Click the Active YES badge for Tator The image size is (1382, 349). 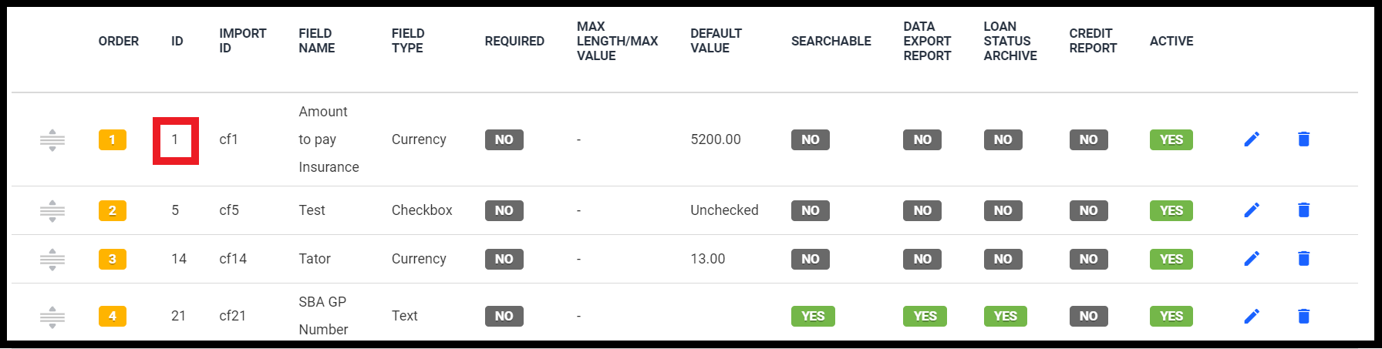click(1171, 259)
